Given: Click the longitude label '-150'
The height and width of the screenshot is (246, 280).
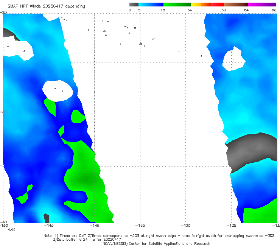Looking at the screenshot, I should (x=4, y=226).
